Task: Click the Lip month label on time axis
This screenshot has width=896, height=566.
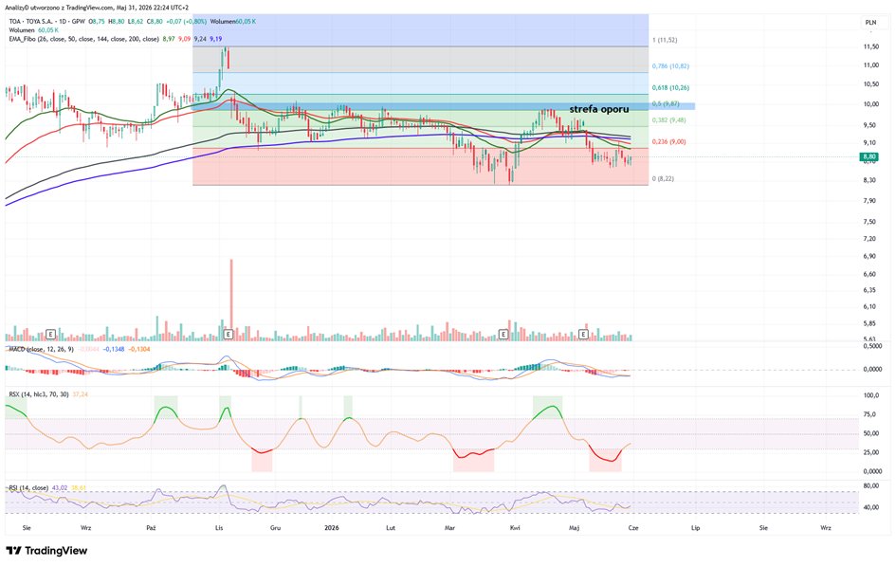Action: (x=695, y=528)
